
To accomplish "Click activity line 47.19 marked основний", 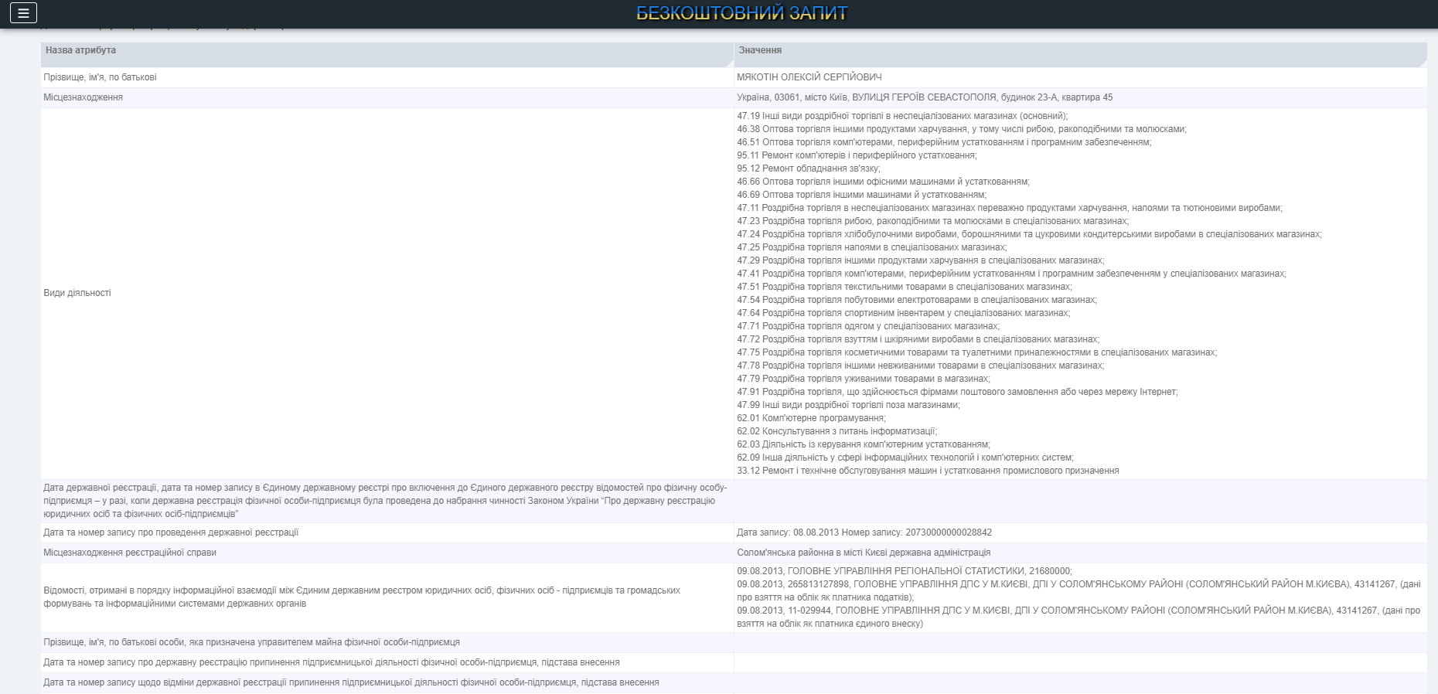I will [x=901, y=116].
